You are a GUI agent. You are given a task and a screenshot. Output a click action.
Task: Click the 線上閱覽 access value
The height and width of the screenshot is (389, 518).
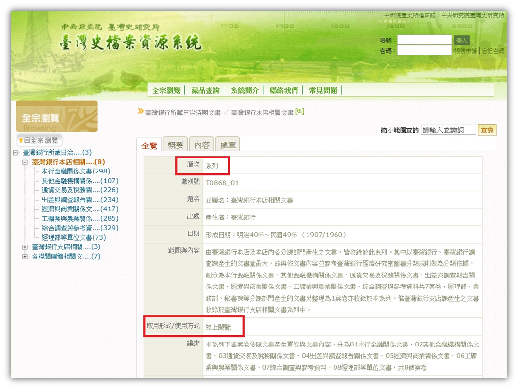[218, 327]
